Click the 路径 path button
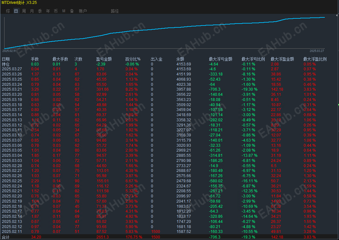339x240 pixels. [x=115, y=11]
